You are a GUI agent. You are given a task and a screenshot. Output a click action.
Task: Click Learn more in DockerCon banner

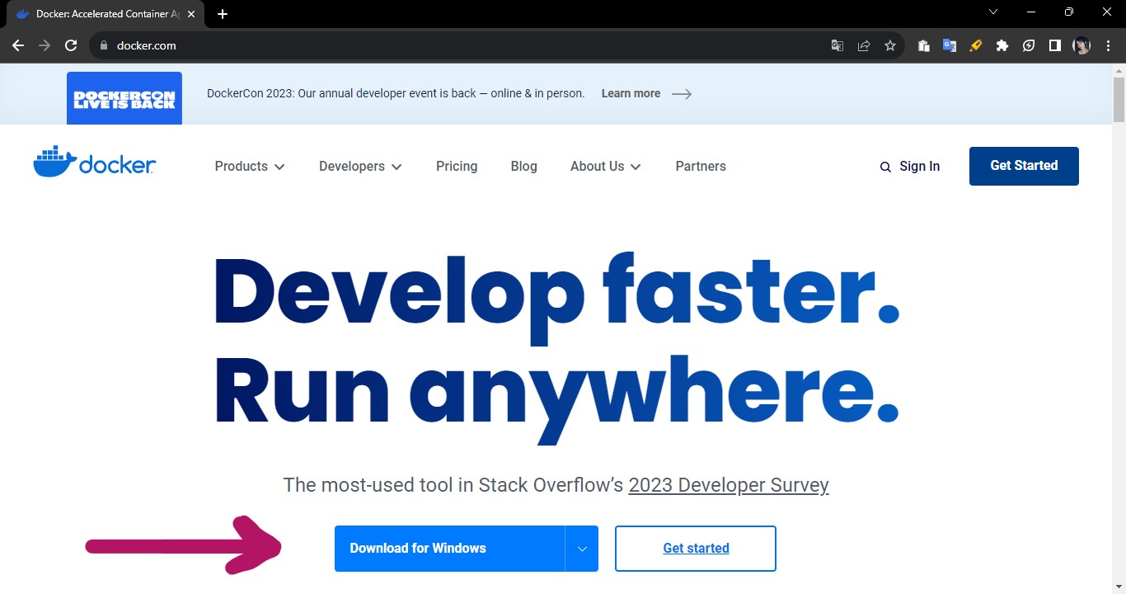646,93
